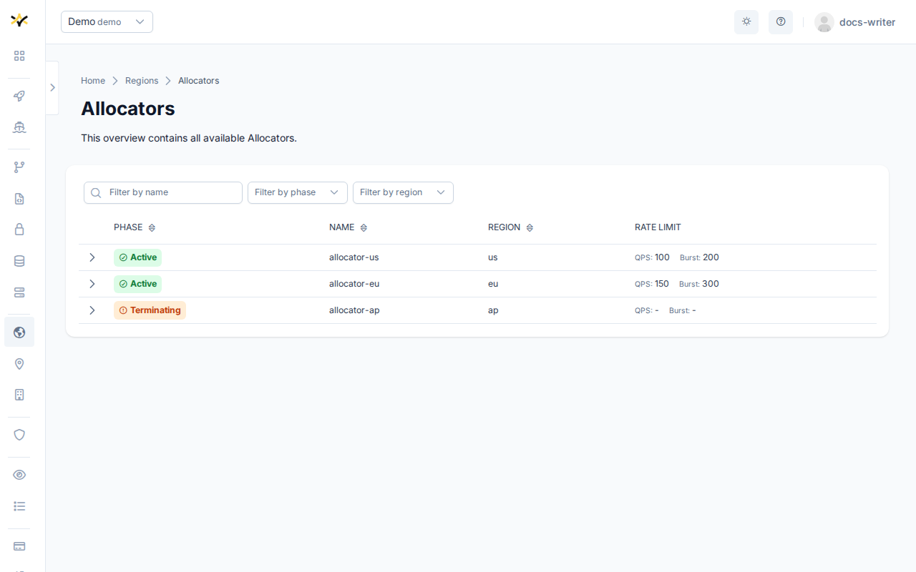Click Active badge for allocator-eu
This screenshot has width=916, height=572.
click(x=137, y=284)
